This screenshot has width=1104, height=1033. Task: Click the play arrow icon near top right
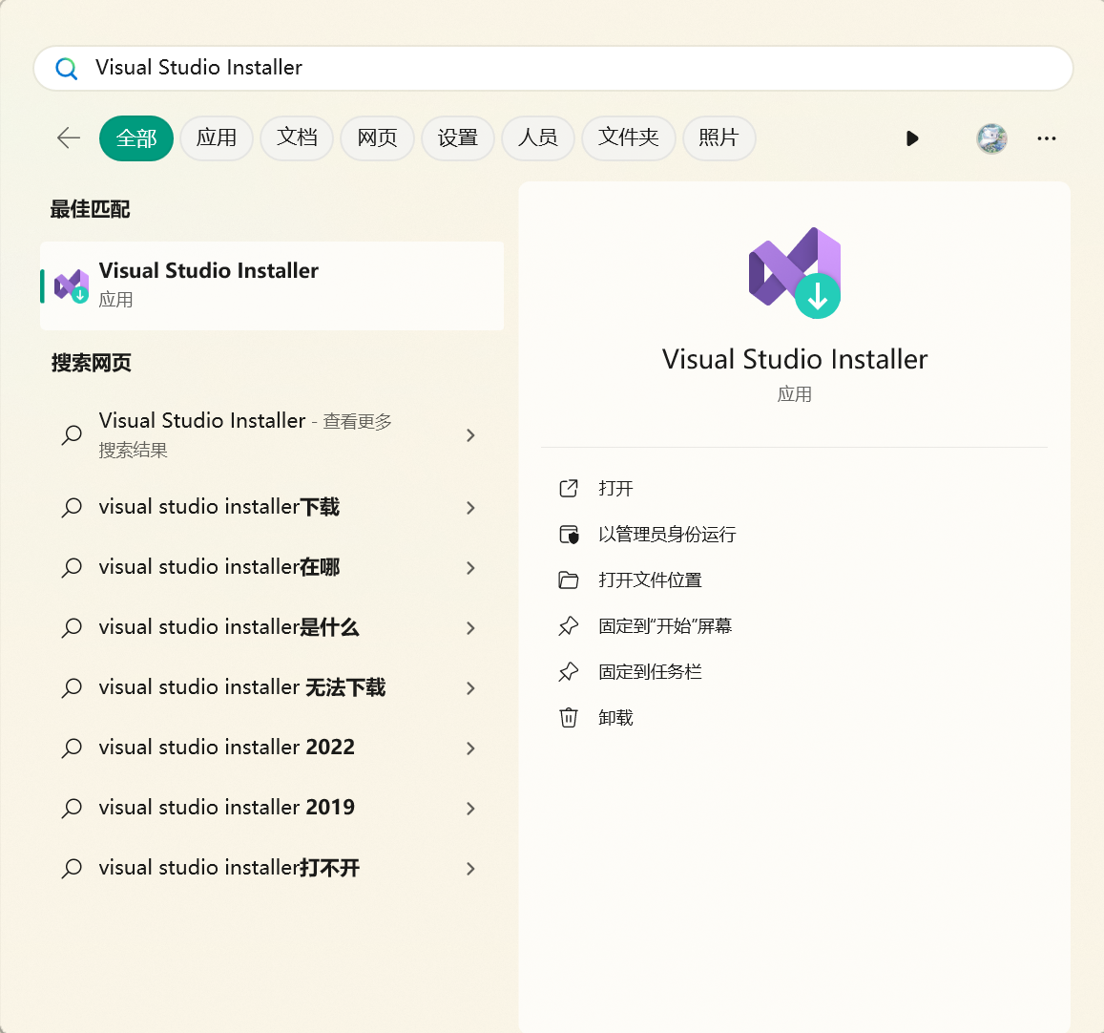click(912, 138)
